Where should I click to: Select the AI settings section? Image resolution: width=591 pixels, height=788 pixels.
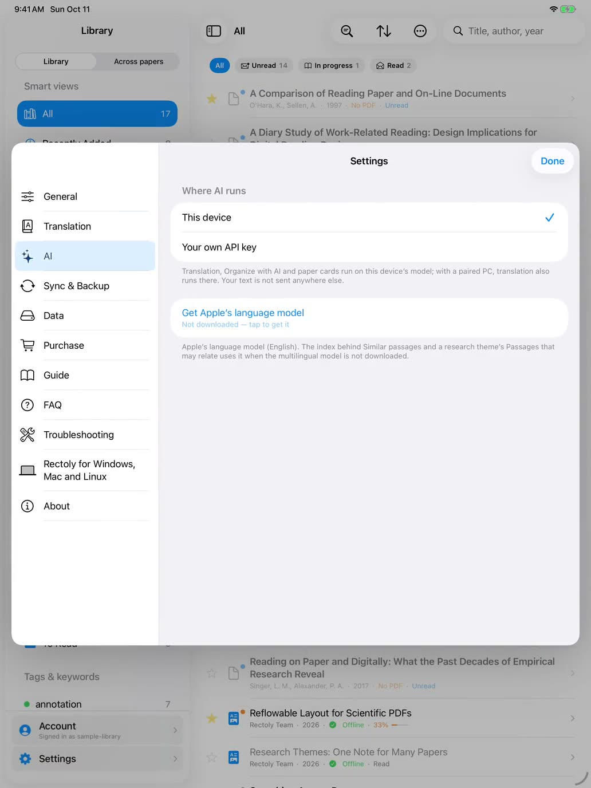pos(85,256)
